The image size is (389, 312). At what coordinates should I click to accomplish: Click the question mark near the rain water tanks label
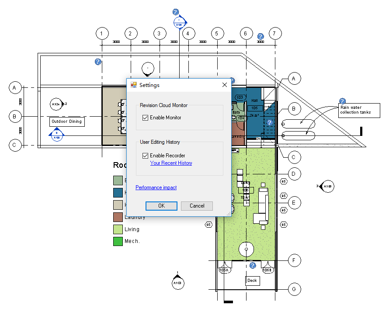click(342, 101)
